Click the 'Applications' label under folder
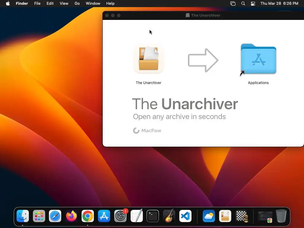This screenshot has width=304, height=228. click(x=258, y=83)
